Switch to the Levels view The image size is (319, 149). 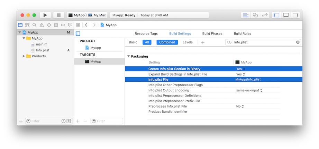[188, 42]
